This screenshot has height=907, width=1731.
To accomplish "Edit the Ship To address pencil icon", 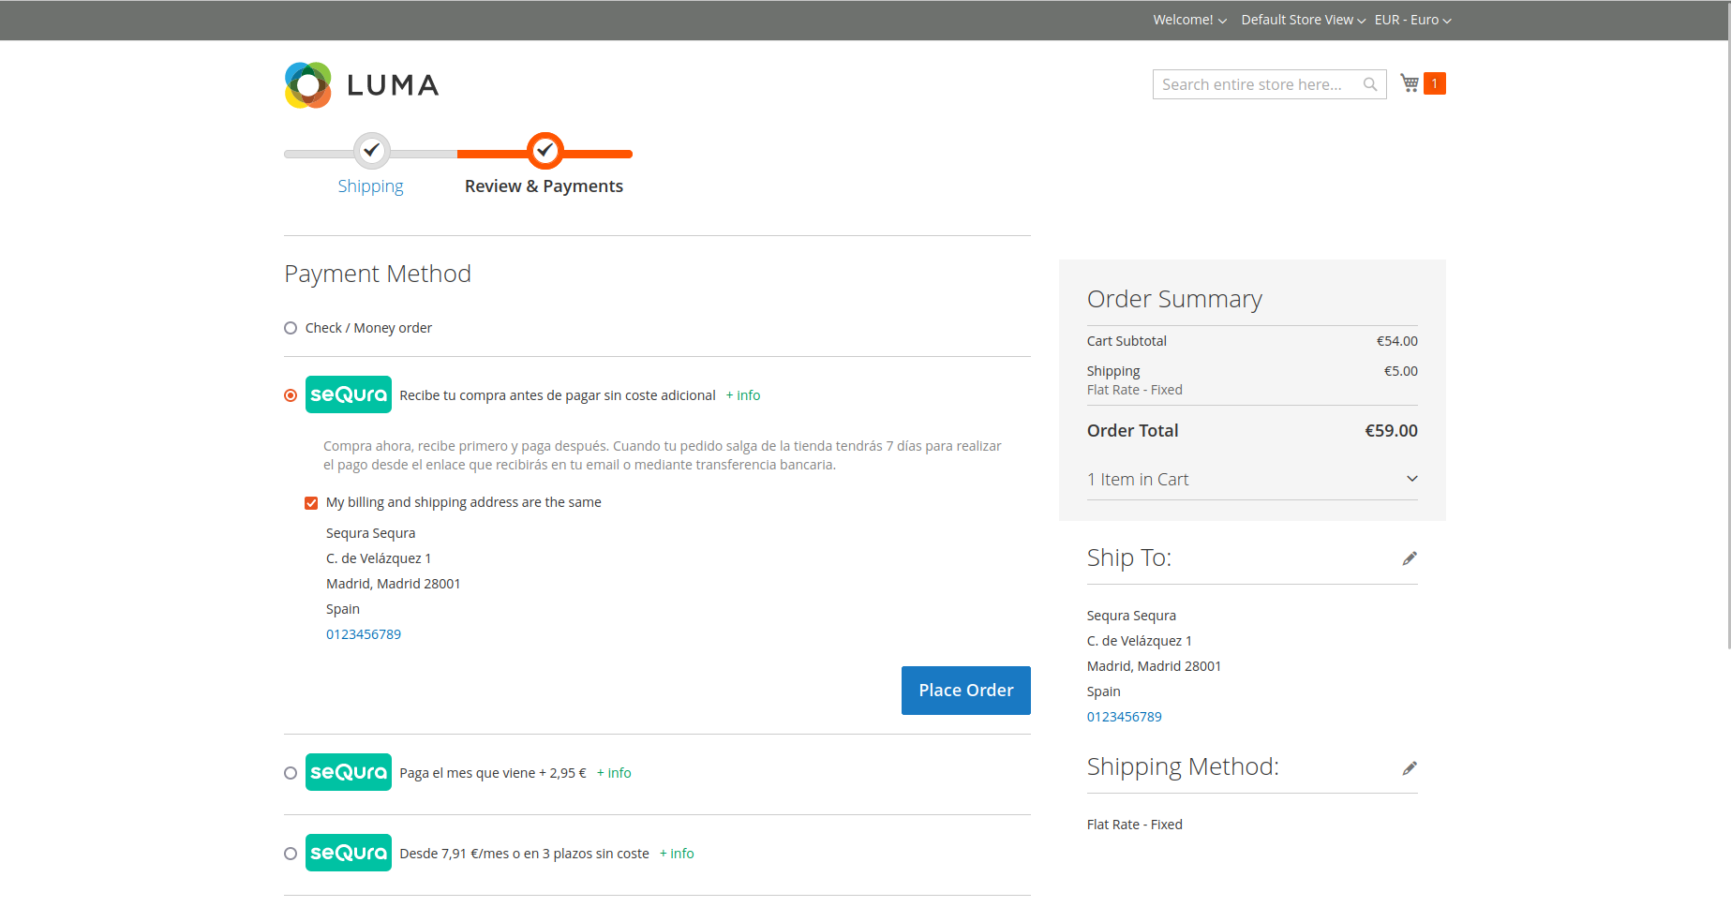I will point(1410,558).
